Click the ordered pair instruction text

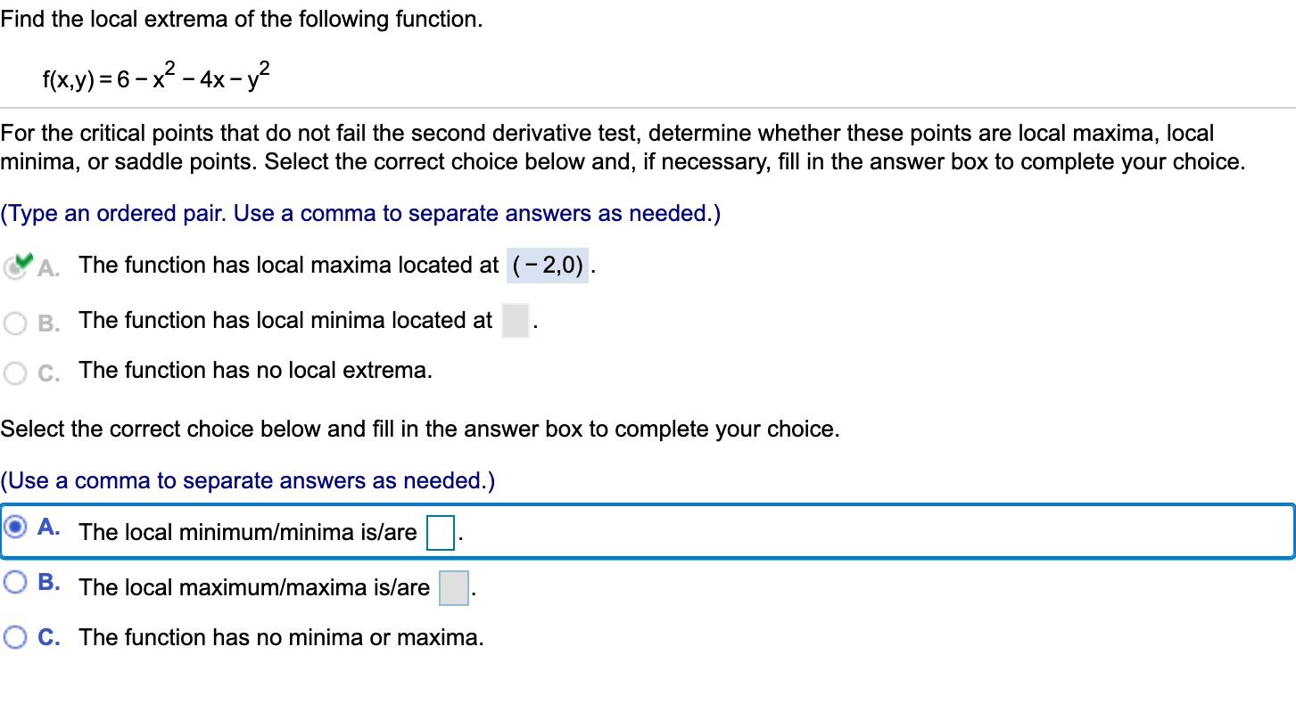(360, 213)
